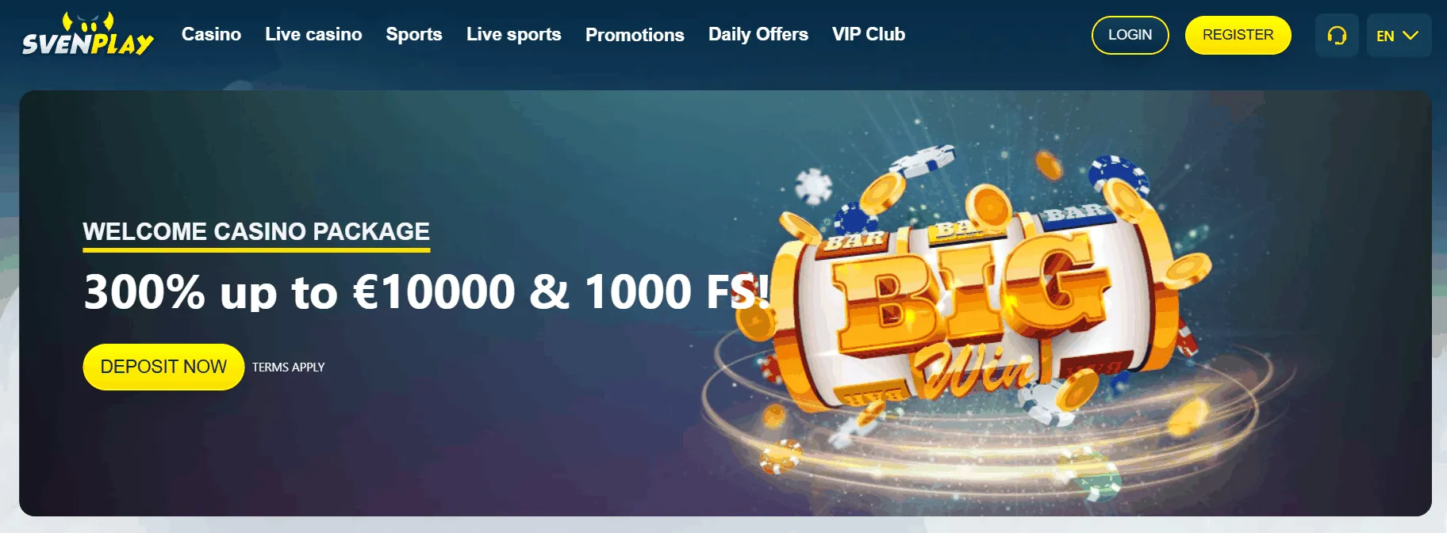This screenshot has width=1447, height=533.
Task: Open the TERMS APPLY link
Action: [x=289, y=367]
